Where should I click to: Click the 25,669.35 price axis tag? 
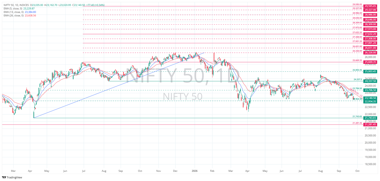370,62
